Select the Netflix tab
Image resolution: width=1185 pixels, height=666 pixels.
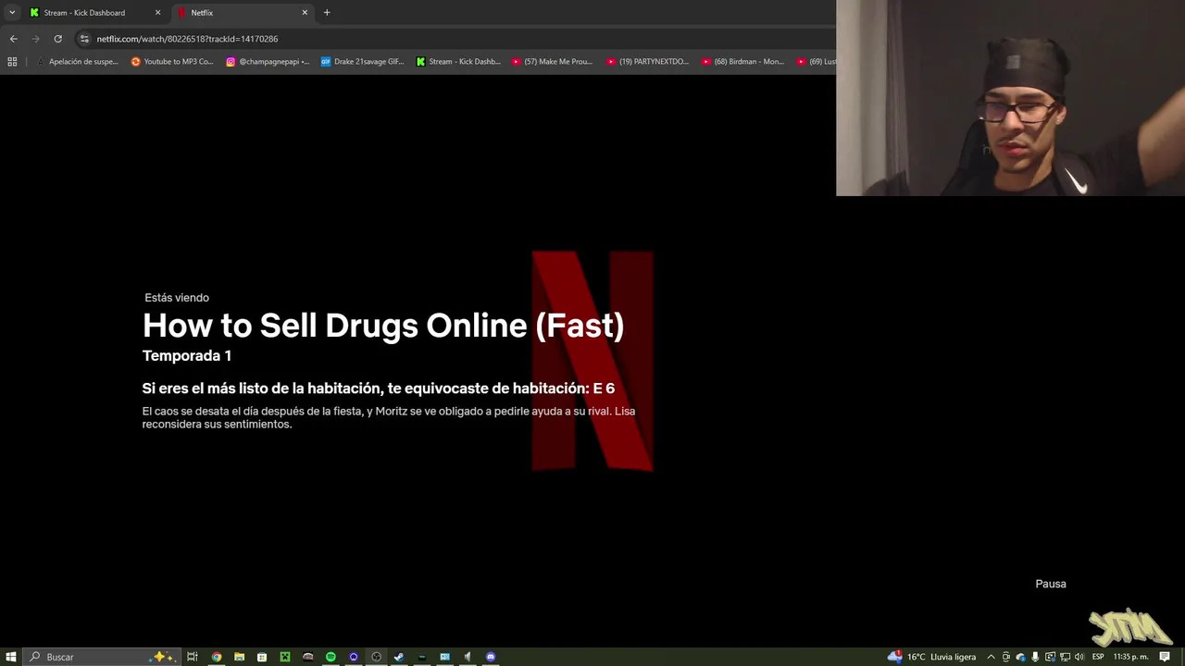pos(241,13)
